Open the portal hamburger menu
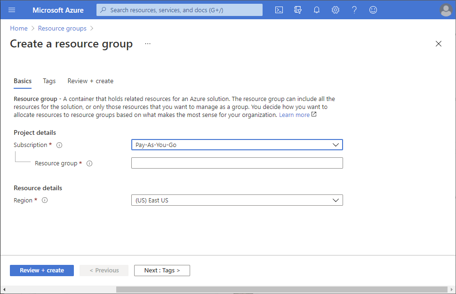 pyautogui.click(x=12, y=10)
